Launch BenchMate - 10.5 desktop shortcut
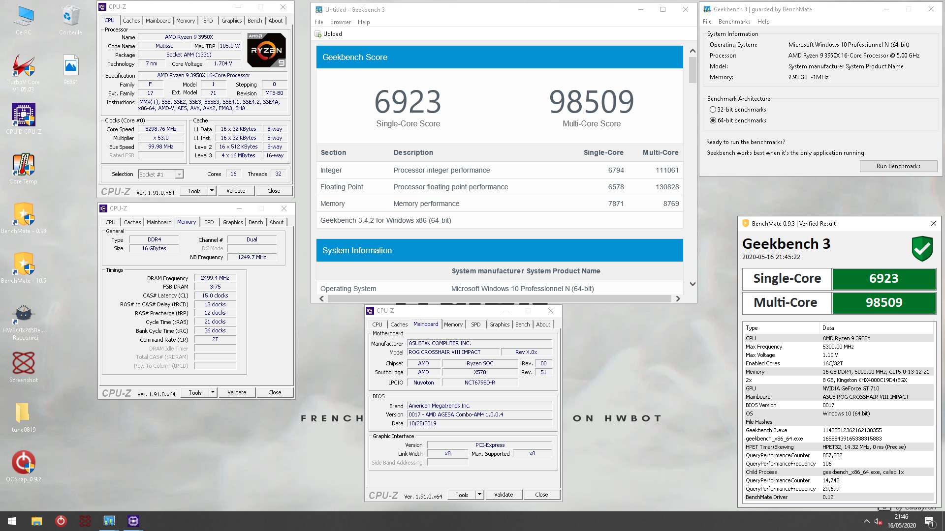This screenshot has width=945, height=531. (23, 268)
